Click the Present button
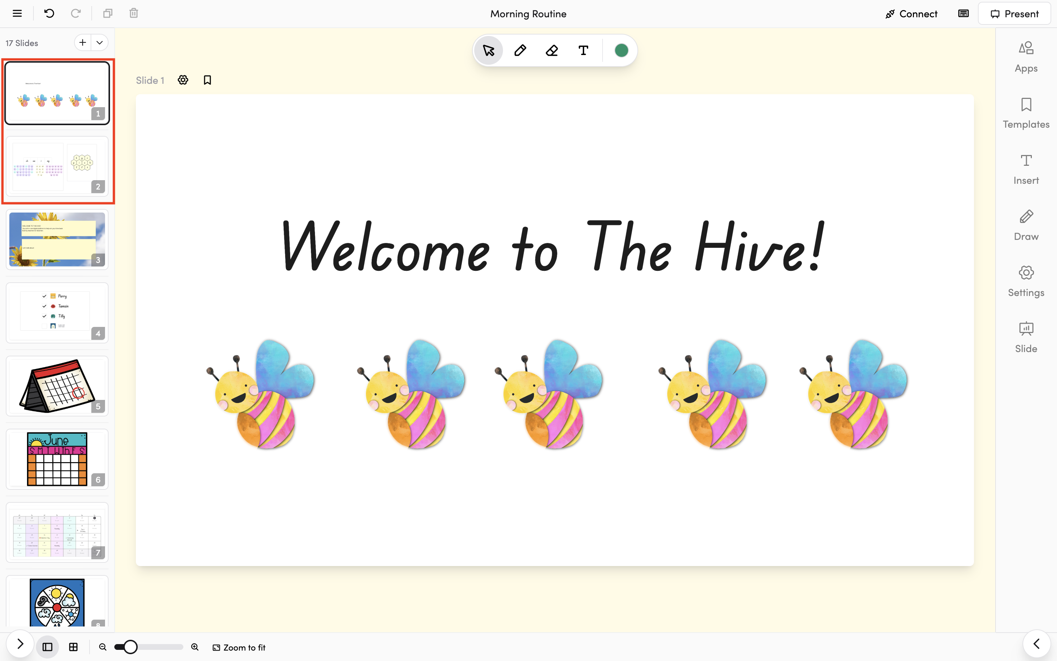This screenshot has height=661, width=1057. coord(1014,14)
